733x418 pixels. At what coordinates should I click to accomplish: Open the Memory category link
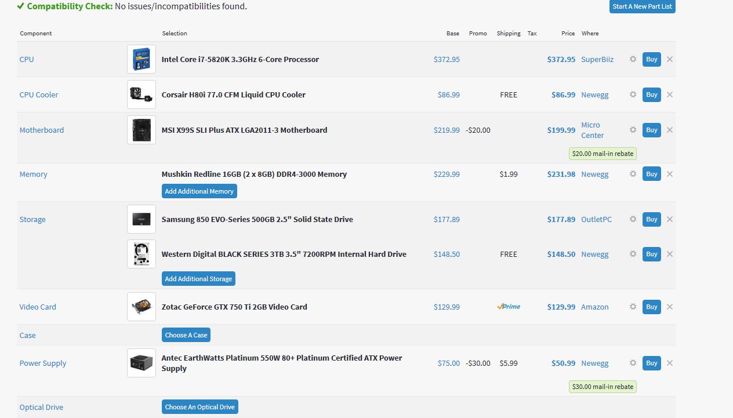point(34,174)
